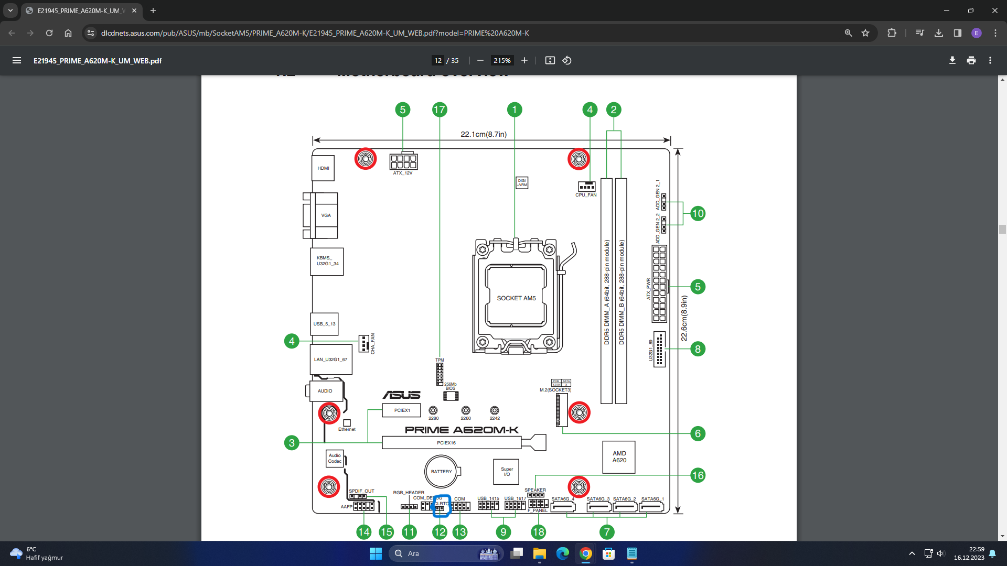Open Task View on taskbar
The image size is (1007, 566).
tap(517, 553)
